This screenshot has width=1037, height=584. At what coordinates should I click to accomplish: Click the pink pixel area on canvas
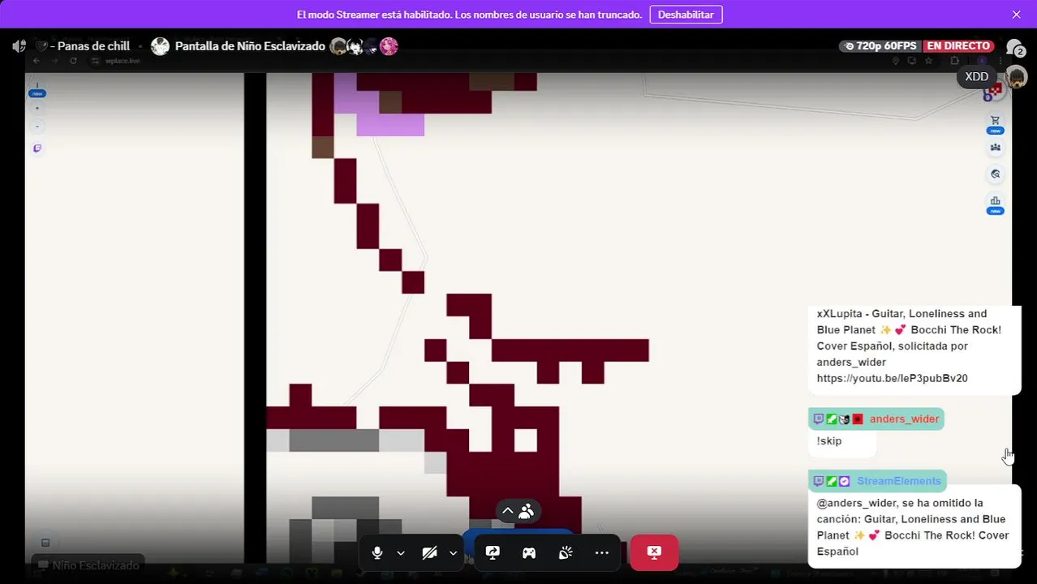pos(390,123)
